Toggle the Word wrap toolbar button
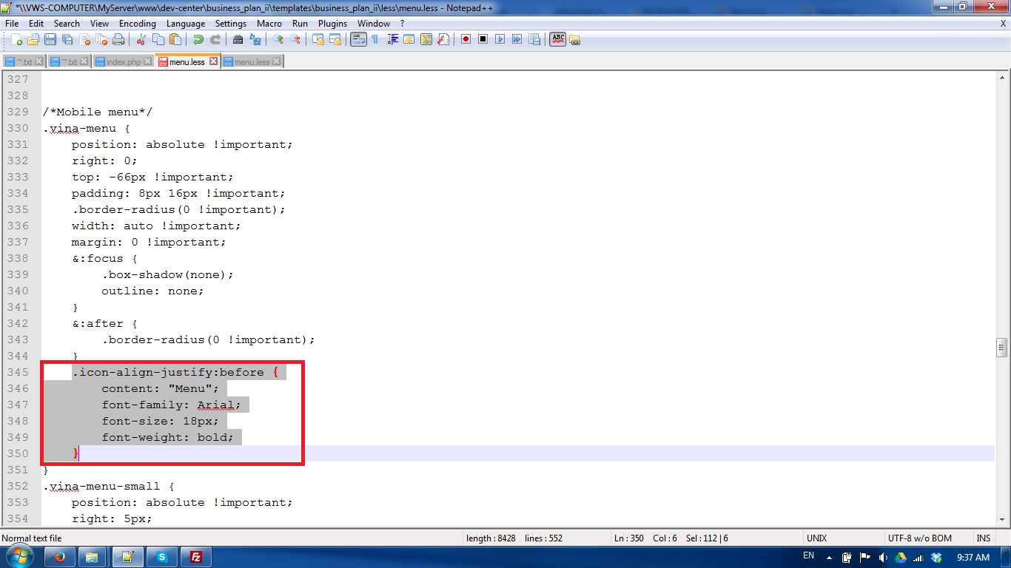This screenshot has width=1011, height=568. pyautogui.click(x=358, y=39)
